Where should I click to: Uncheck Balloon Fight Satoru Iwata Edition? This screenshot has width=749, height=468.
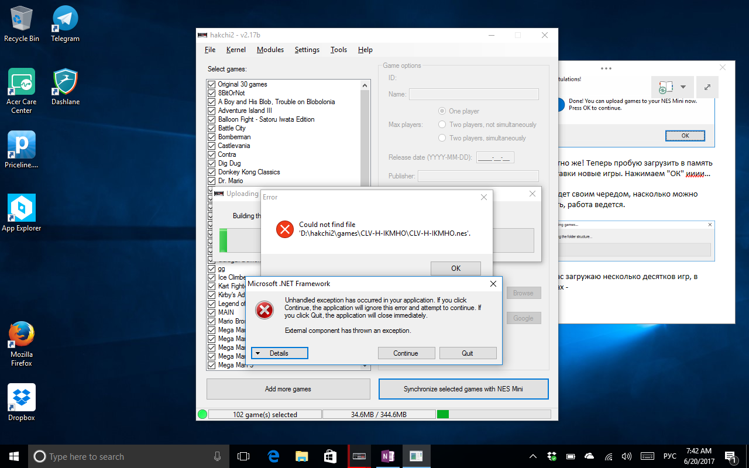[212, 119]
